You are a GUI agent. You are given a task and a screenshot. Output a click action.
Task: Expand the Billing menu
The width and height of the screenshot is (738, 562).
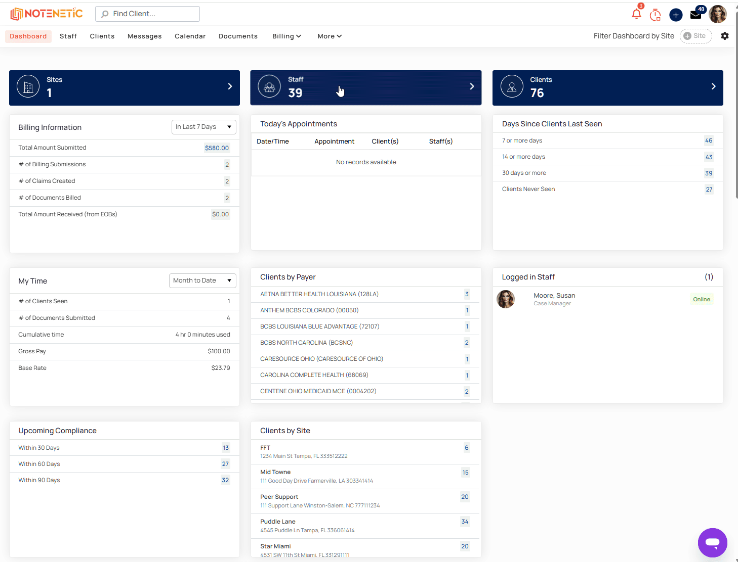[x=286, y=36]
